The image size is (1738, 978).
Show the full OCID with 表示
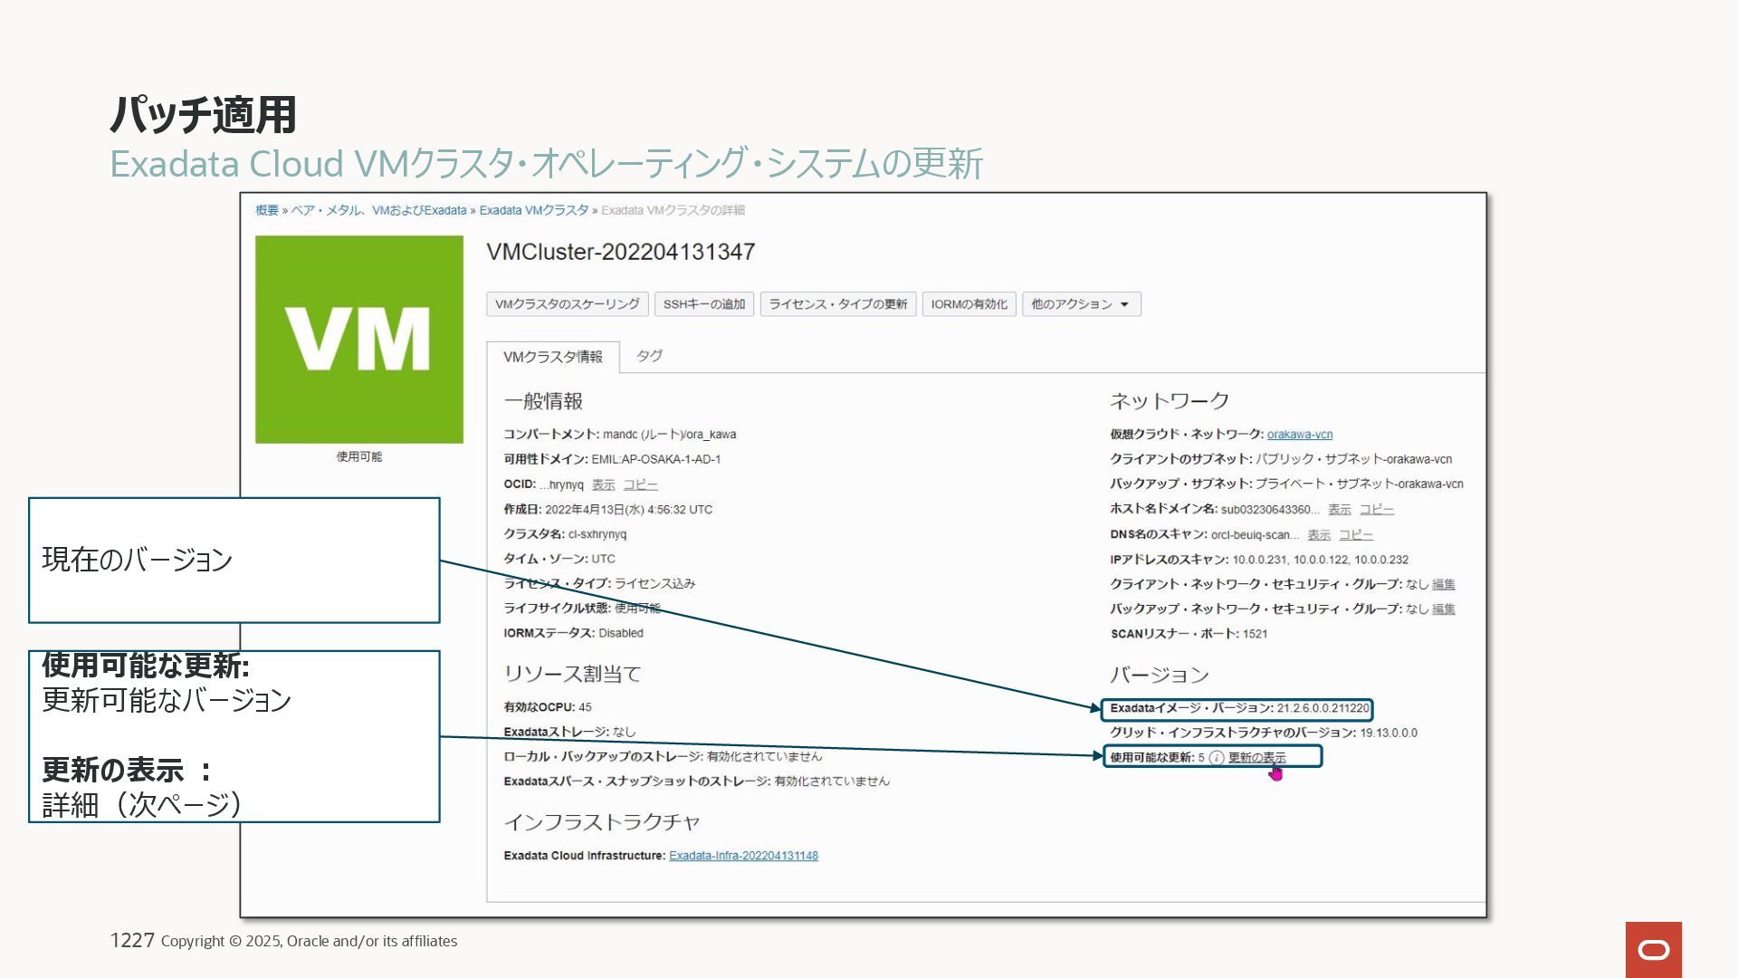[x=603, y=484]
